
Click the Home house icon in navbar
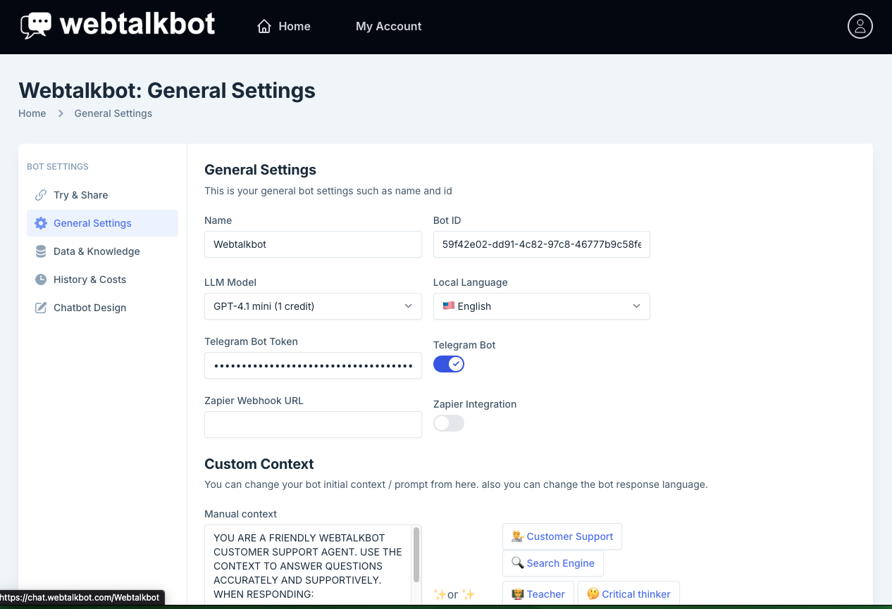tap(264, 27)
